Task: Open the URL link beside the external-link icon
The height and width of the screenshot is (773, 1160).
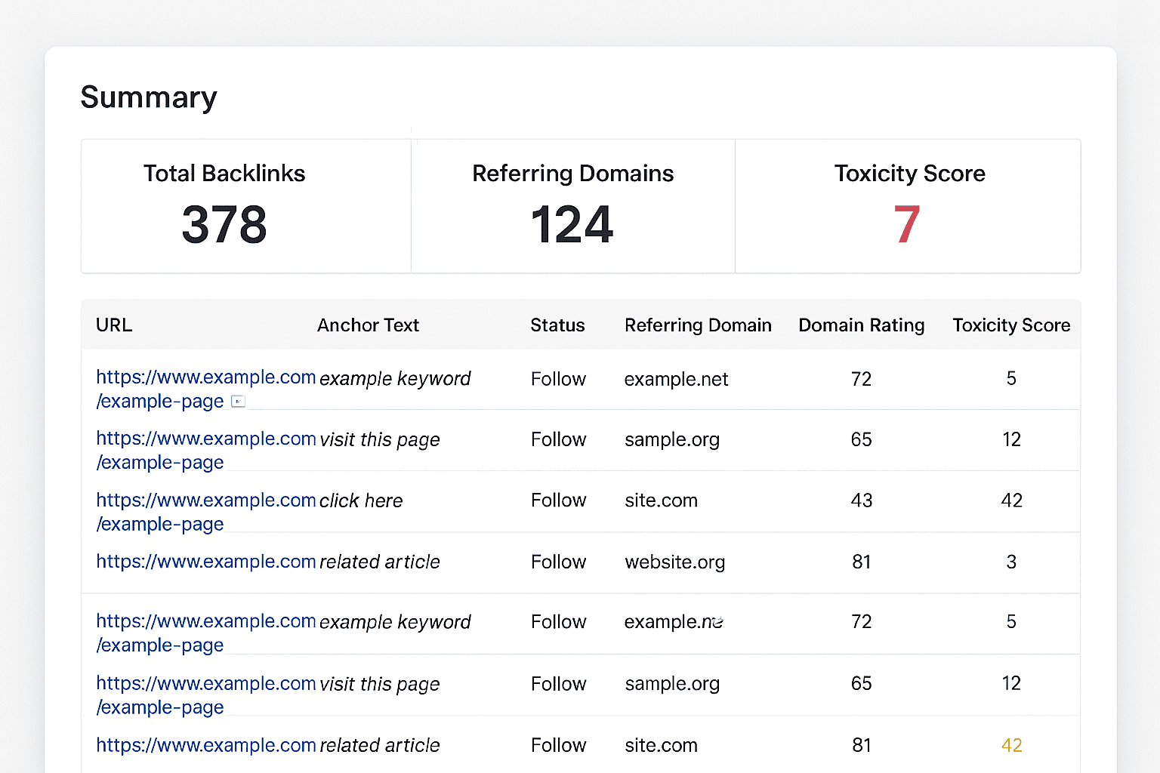Action: click(205, 389)
